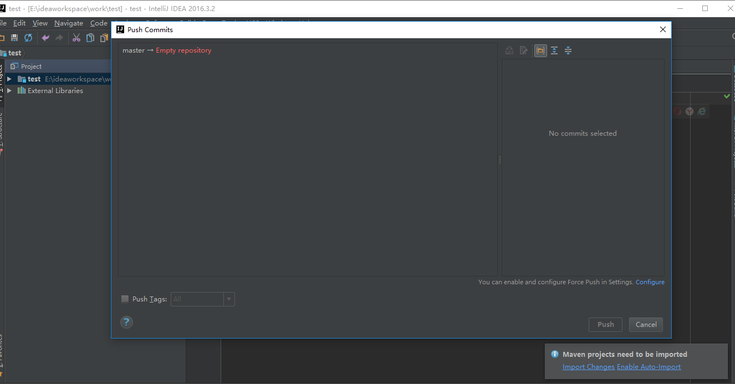Click the Save All toolbar icon
Viewport: 735px width, 384px height.
pos(14,38)
